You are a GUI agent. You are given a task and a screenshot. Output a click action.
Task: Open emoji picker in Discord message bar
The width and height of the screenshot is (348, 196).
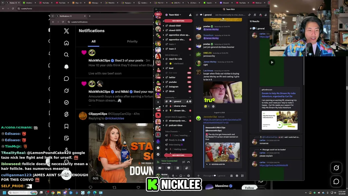(237, 176)
